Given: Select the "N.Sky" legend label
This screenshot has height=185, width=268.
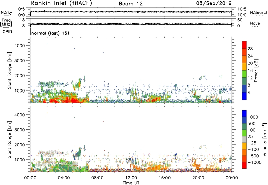Looking at the screenshot, I should coord(6,12).
